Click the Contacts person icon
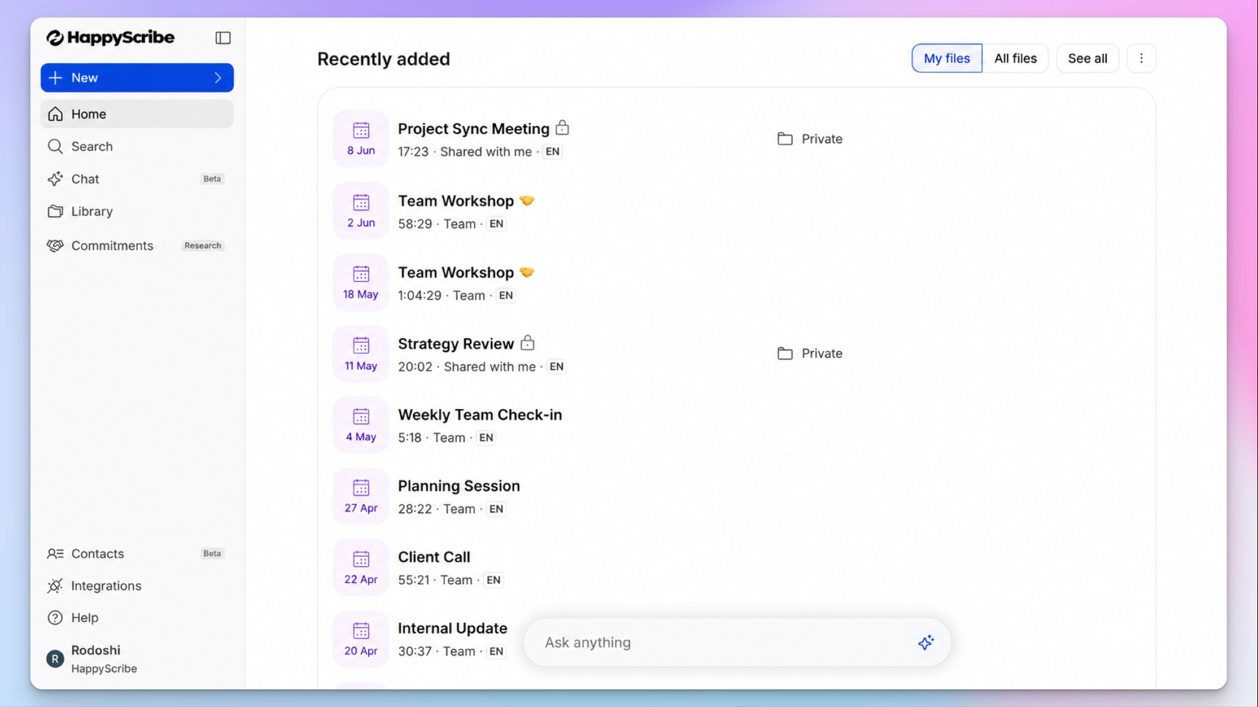 pos(55,553)
